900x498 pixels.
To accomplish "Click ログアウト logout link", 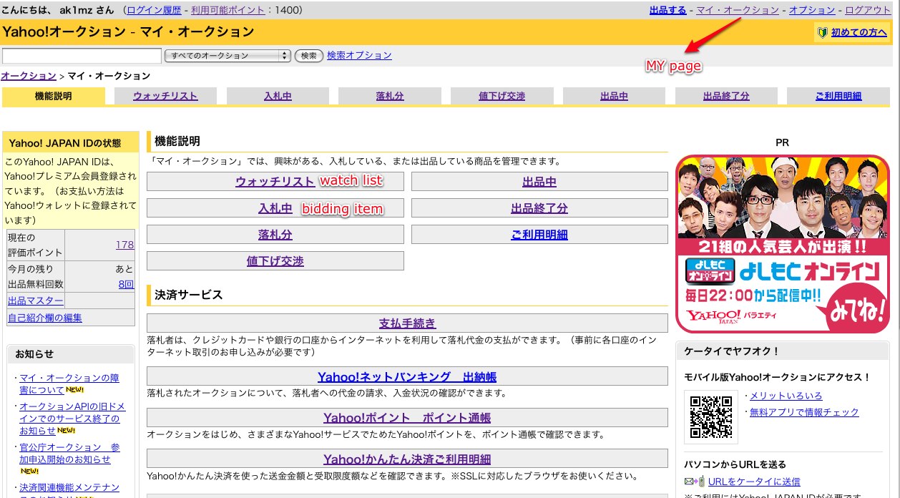I will point(868,10).
